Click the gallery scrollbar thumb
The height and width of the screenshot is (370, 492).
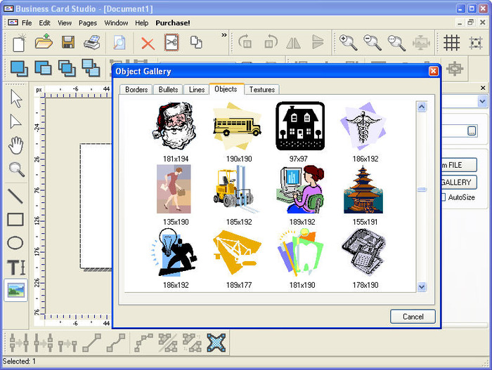(x=422, y=190)
